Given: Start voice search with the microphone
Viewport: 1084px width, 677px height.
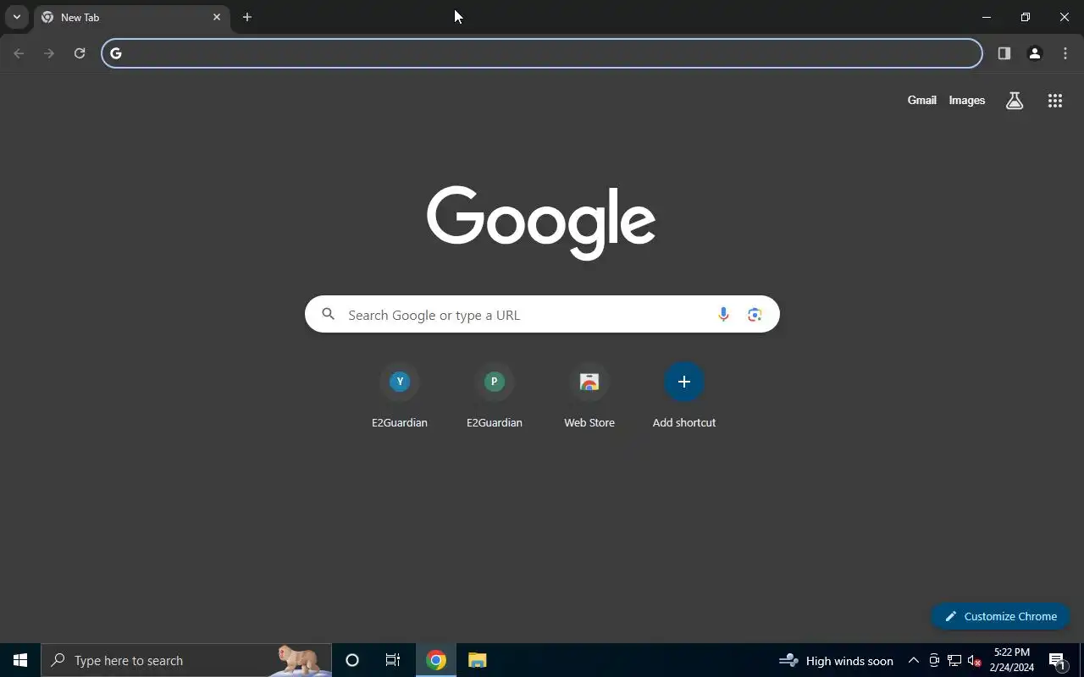Looking at the screenshot, I should point(723,315).
